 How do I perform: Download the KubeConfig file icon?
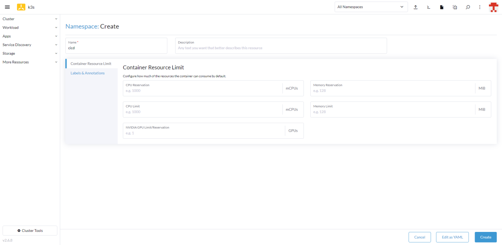pyautogui.click(x=441, y=7)
